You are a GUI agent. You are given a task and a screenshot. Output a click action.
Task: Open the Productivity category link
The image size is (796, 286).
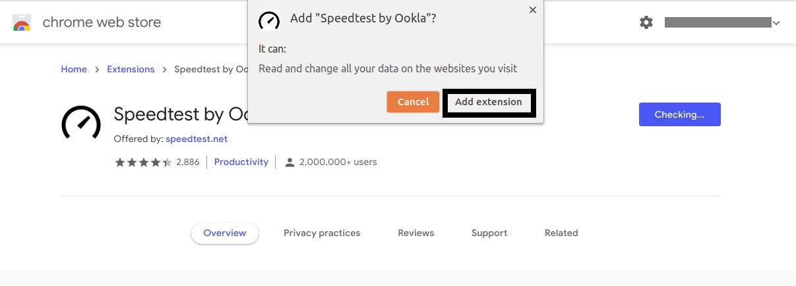pos(241,162)
